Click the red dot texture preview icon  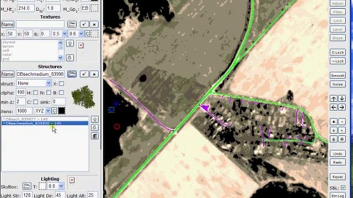(x=81, y=45)
